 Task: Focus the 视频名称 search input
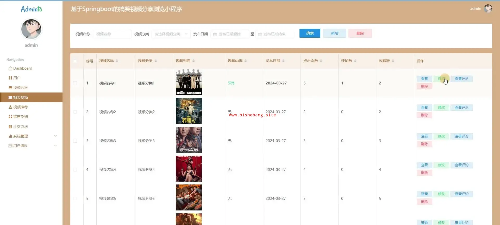[112, 34]
